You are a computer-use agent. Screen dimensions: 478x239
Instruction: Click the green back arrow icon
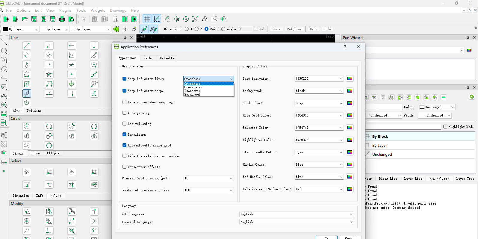(116, 29)
